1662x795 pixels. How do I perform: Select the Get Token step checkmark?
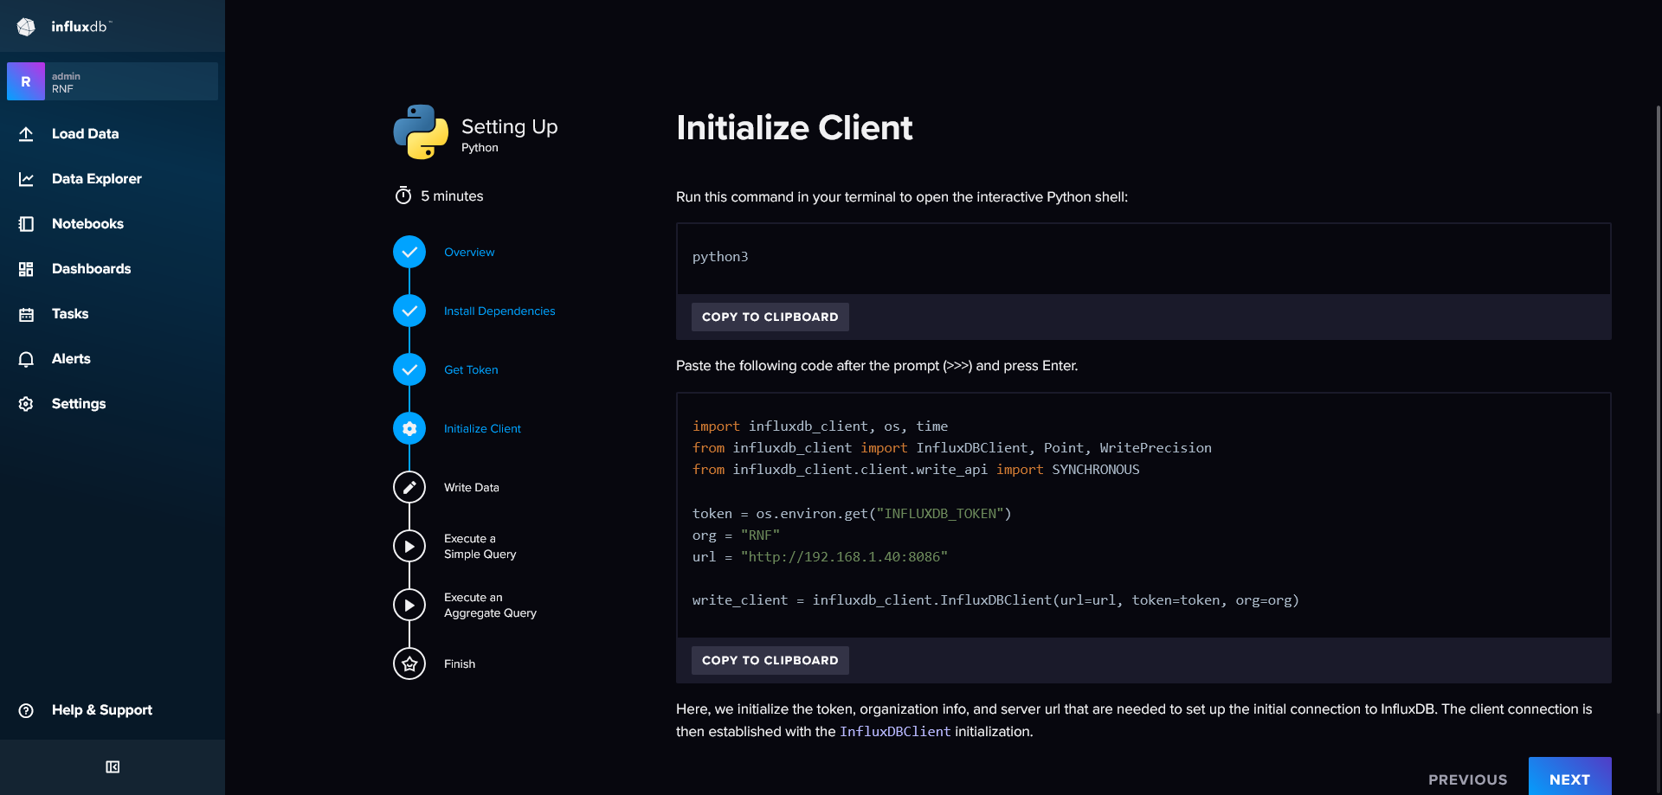click(x=409, y=370)
